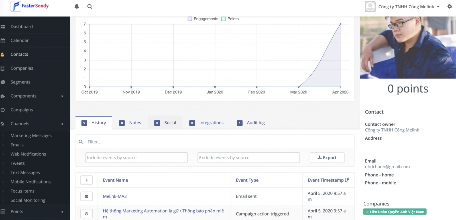Switch to the Notes tab
This screenshot has height=220, width=456.
[x=130, y=123]
